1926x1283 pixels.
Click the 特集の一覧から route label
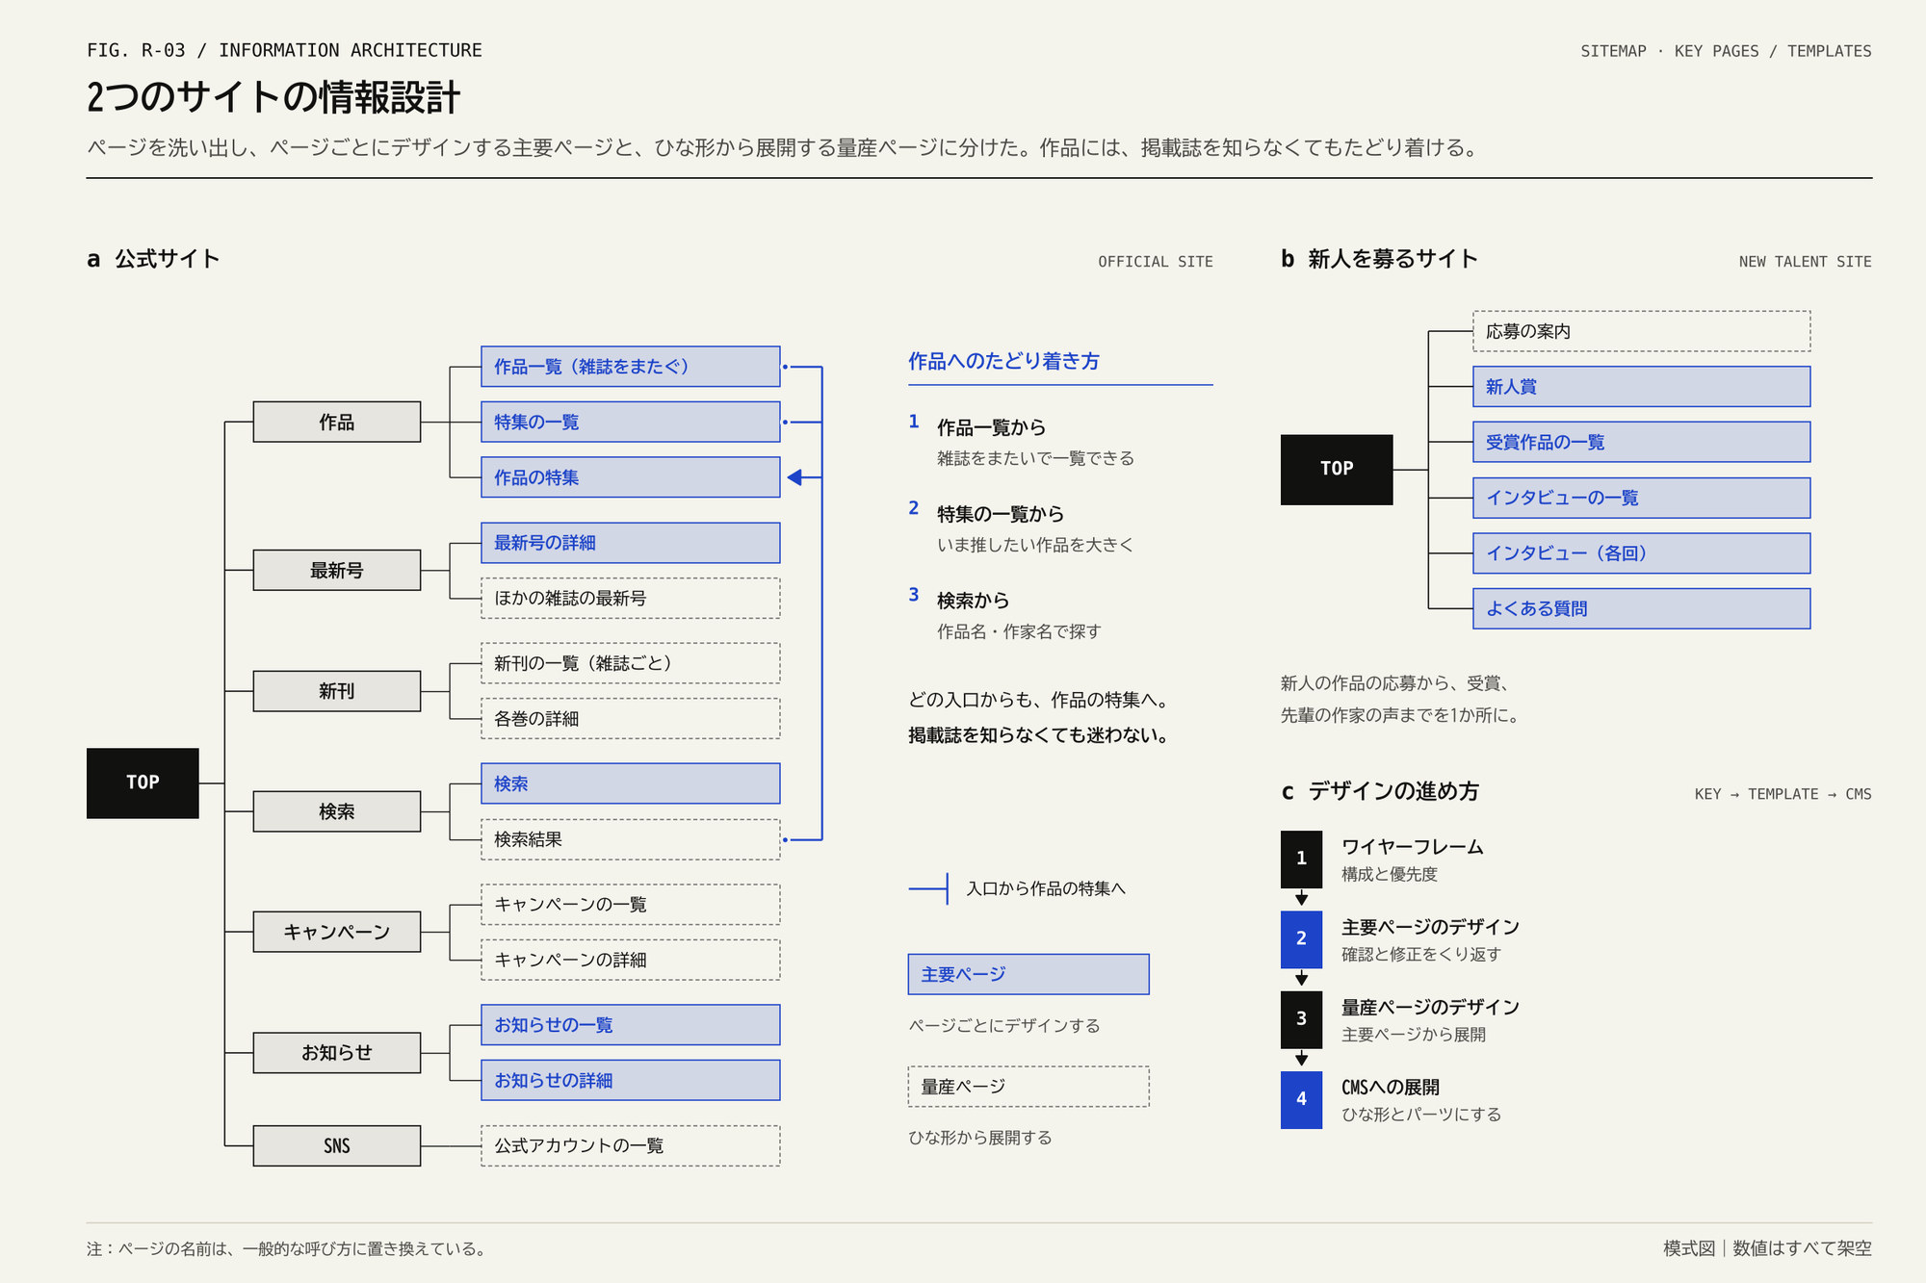click(1001, 514)
